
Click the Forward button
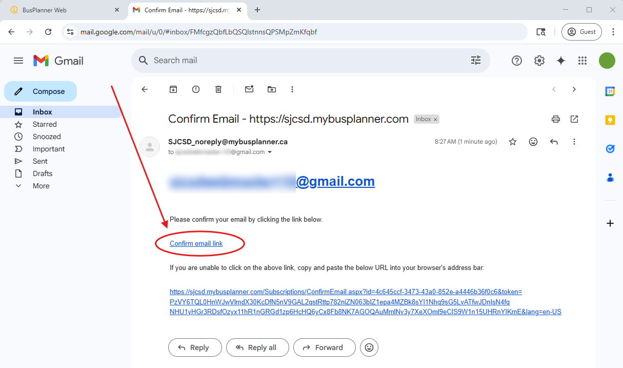point(324,347)
